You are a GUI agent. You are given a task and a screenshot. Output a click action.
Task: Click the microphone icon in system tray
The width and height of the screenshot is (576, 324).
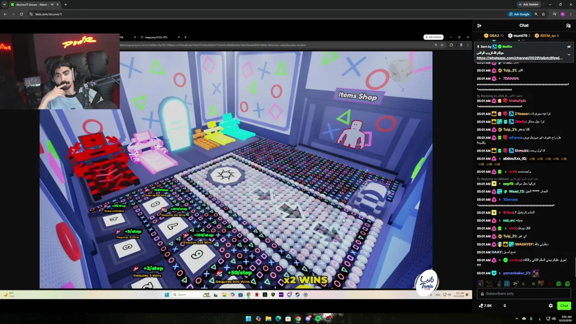(531, 319)
